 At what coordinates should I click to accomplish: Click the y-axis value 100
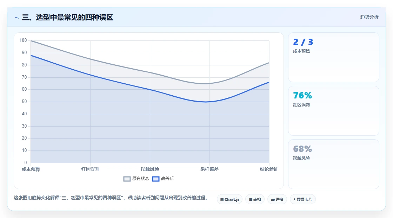click(23, 40)
